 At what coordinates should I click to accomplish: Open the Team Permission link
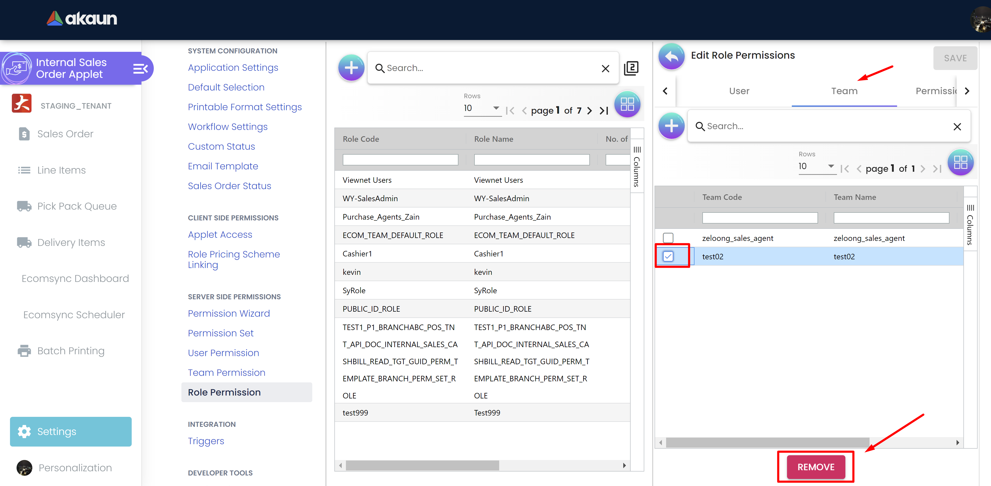coord(226,372)
